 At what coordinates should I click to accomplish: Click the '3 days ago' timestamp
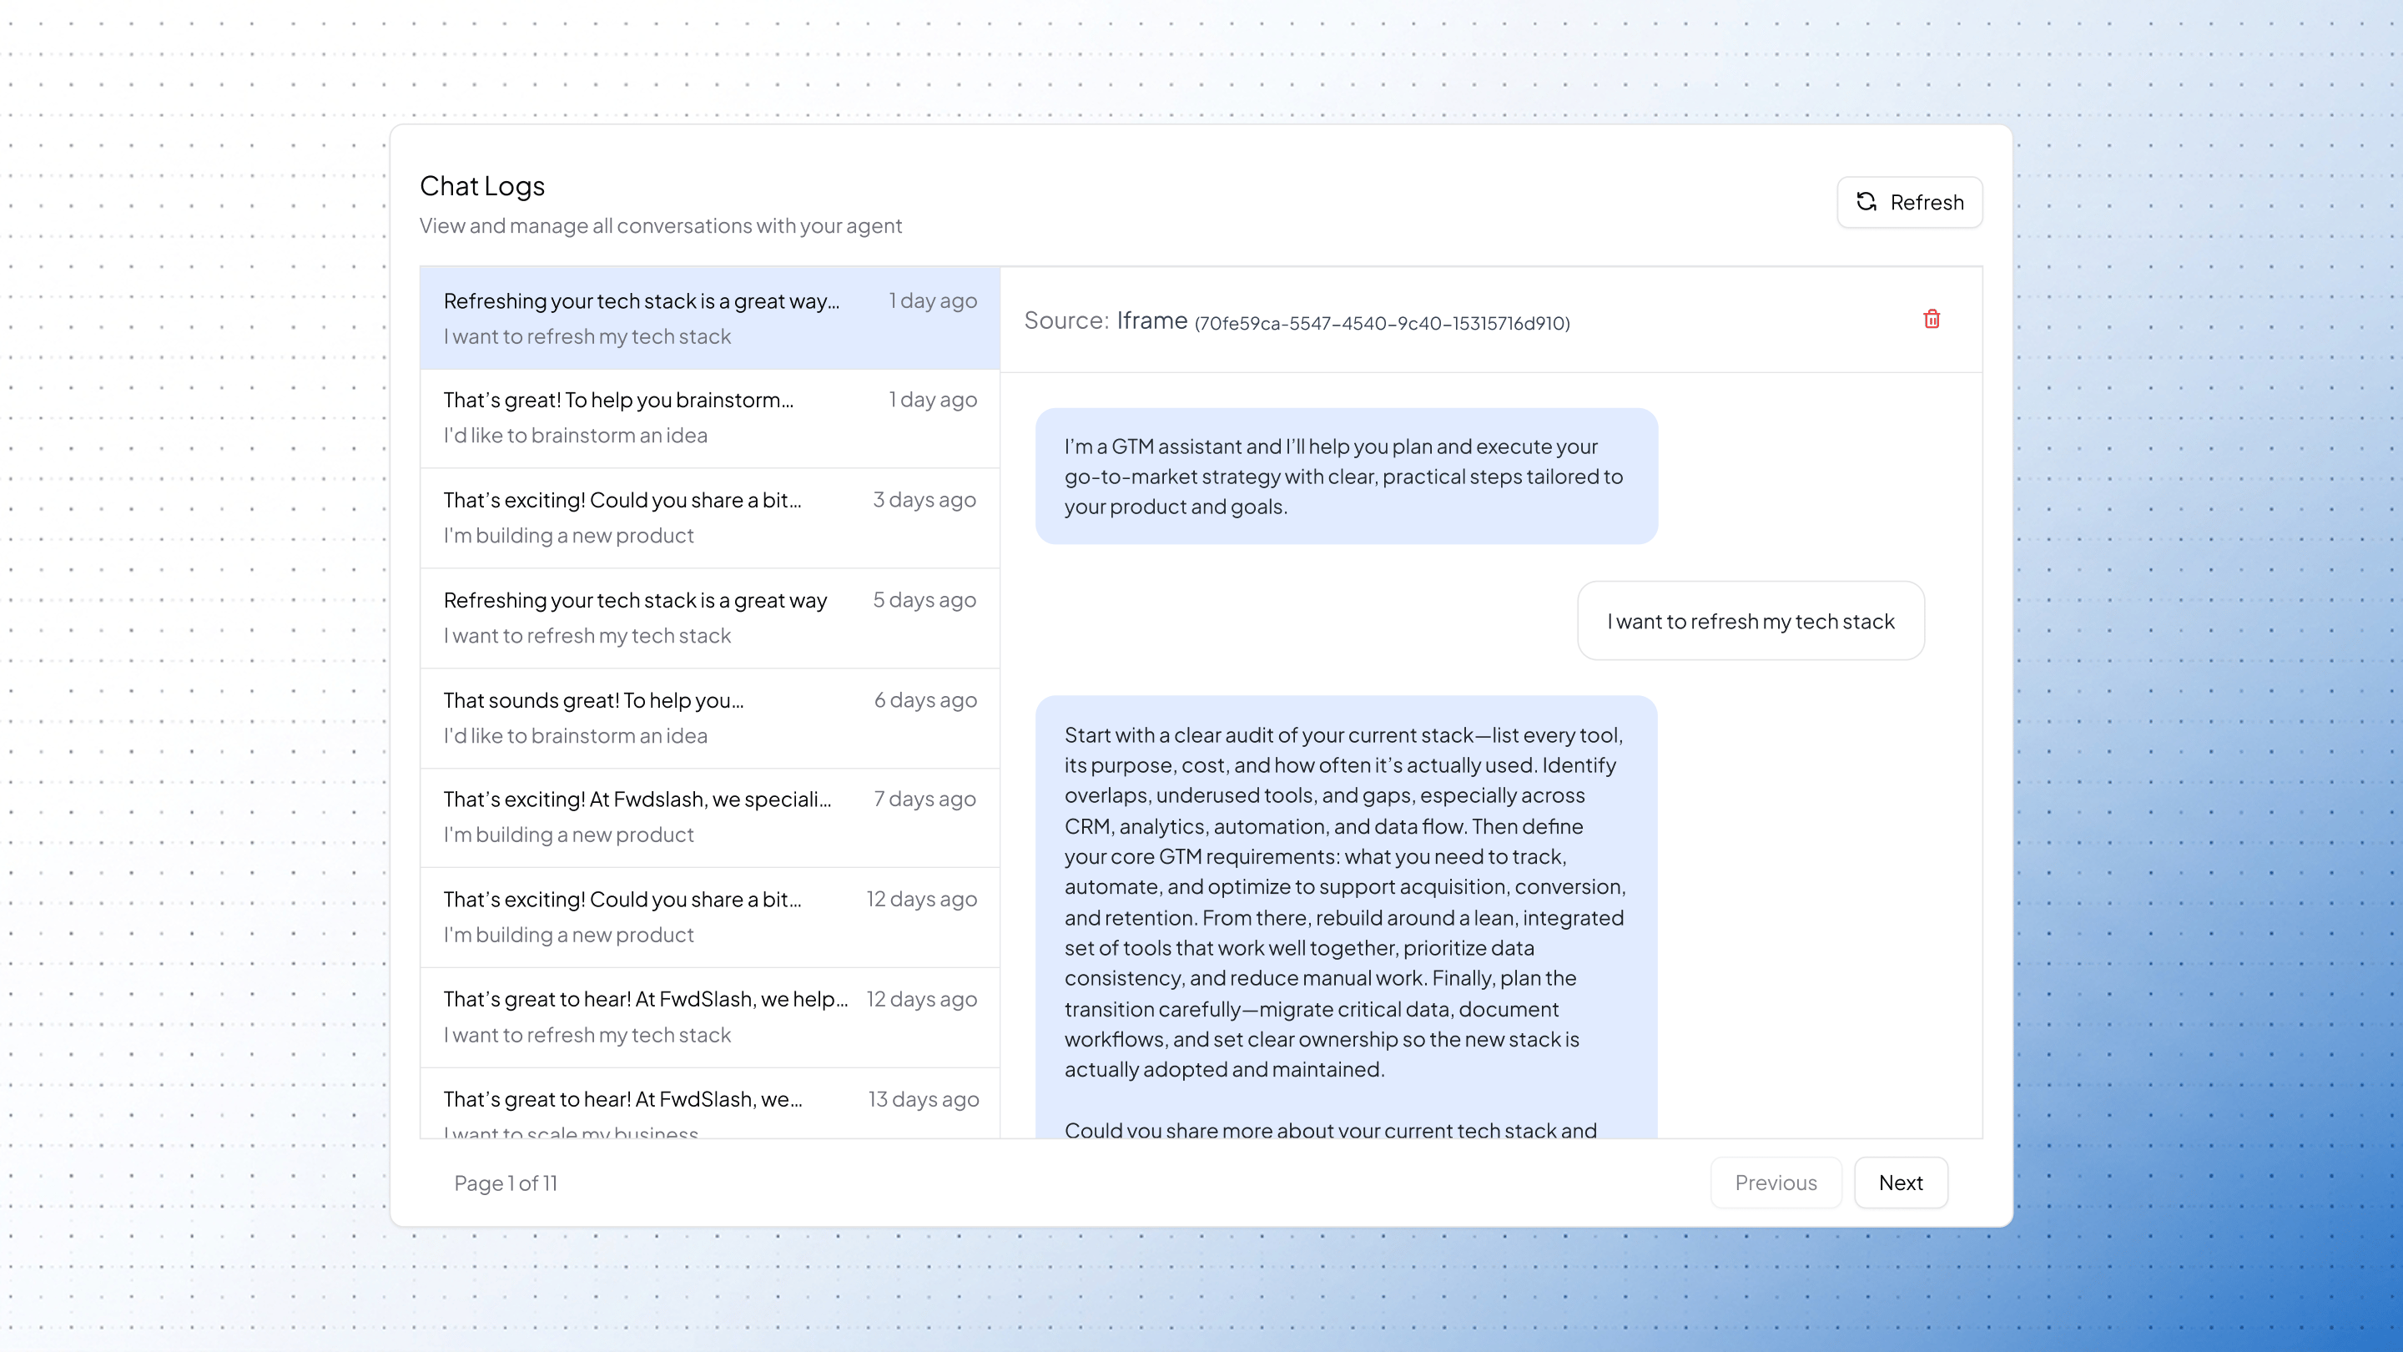point(924,500)
